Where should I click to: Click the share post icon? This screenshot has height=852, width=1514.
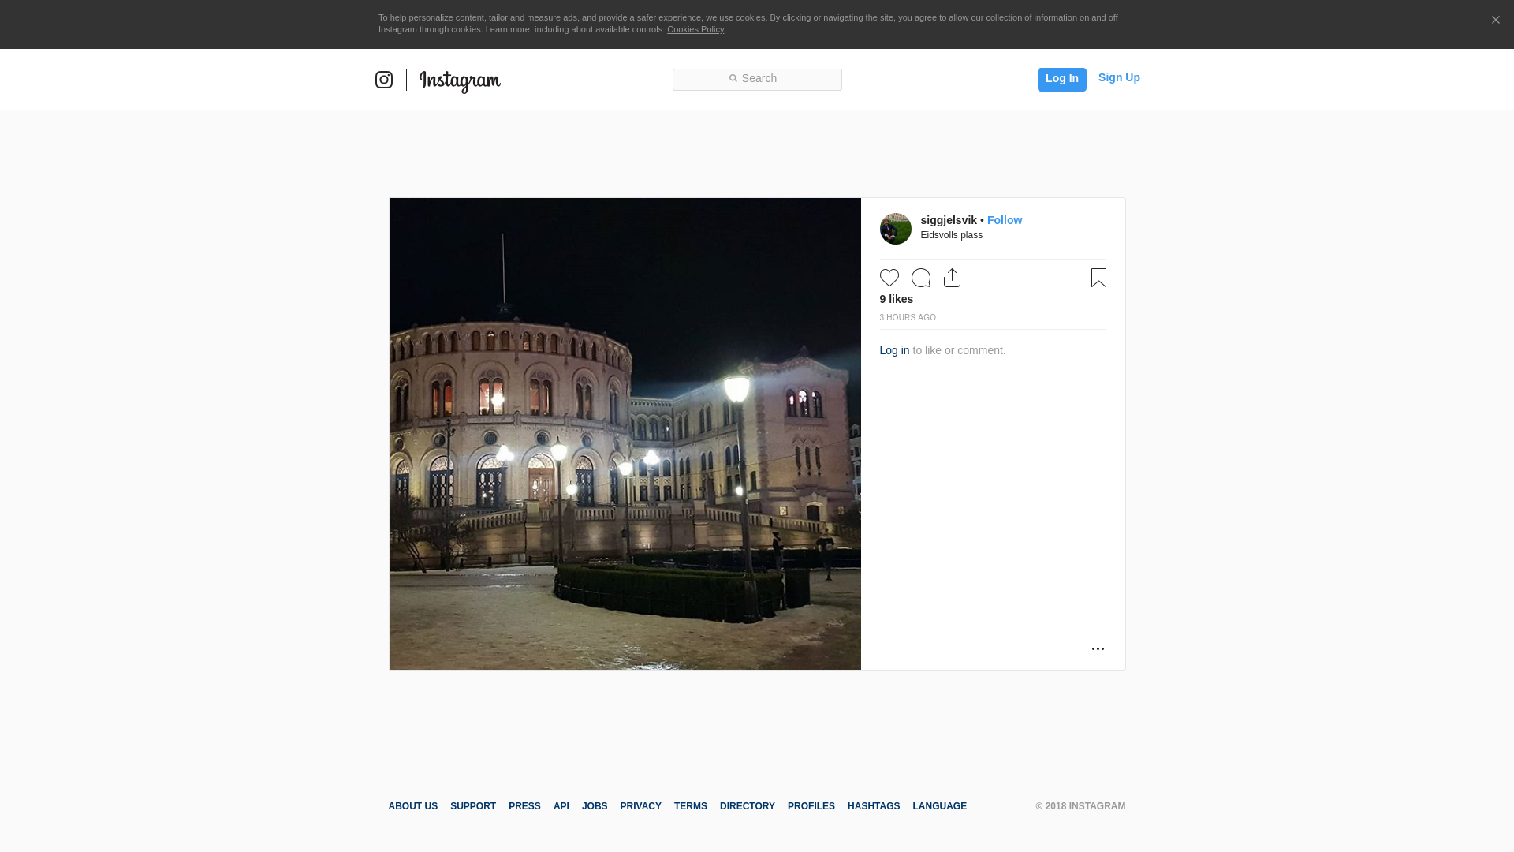[952, 278]
